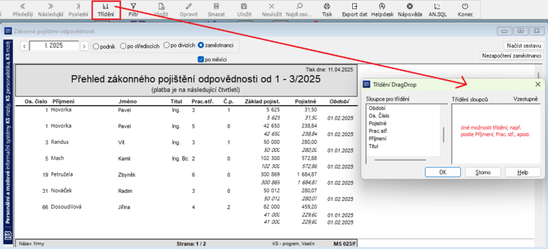Confirm sorting dialog with OK
548x249 pixels.
[x=443, y=172]
